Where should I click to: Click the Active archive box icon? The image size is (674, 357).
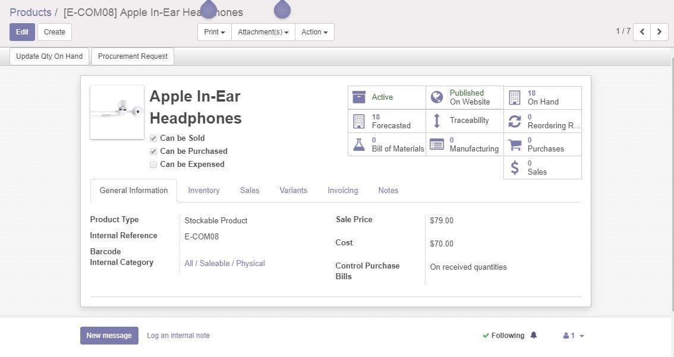(358, 97)
